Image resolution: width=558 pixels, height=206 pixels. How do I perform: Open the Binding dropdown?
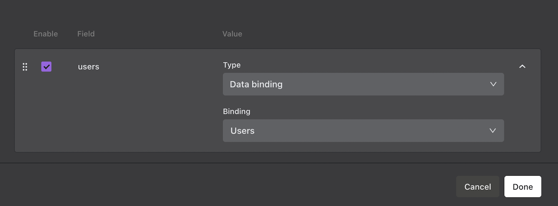pos(363,131)
